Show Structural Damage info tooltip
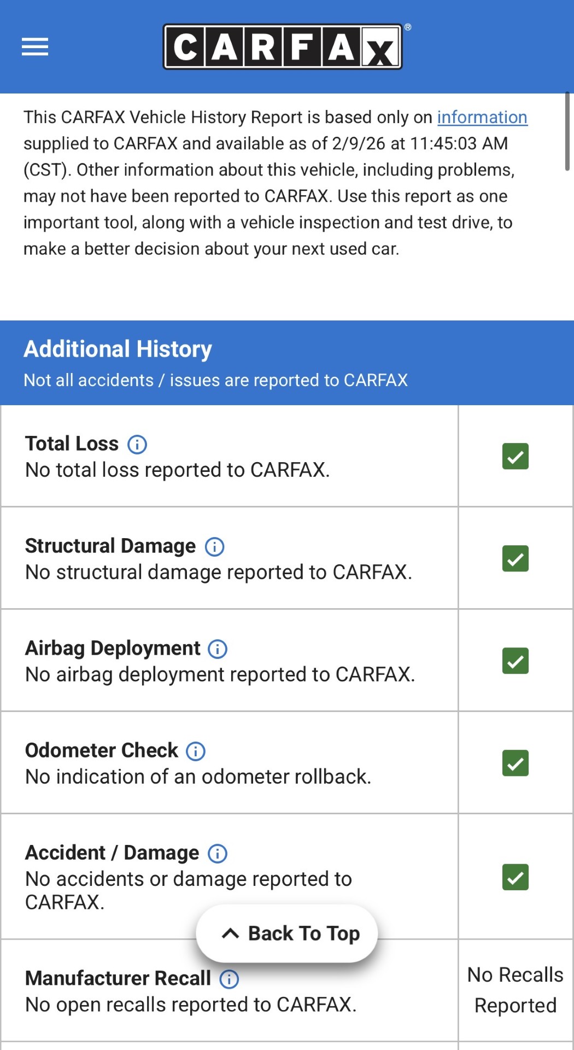This screenshot has width=574, height=1050. [x=214, y=546]
